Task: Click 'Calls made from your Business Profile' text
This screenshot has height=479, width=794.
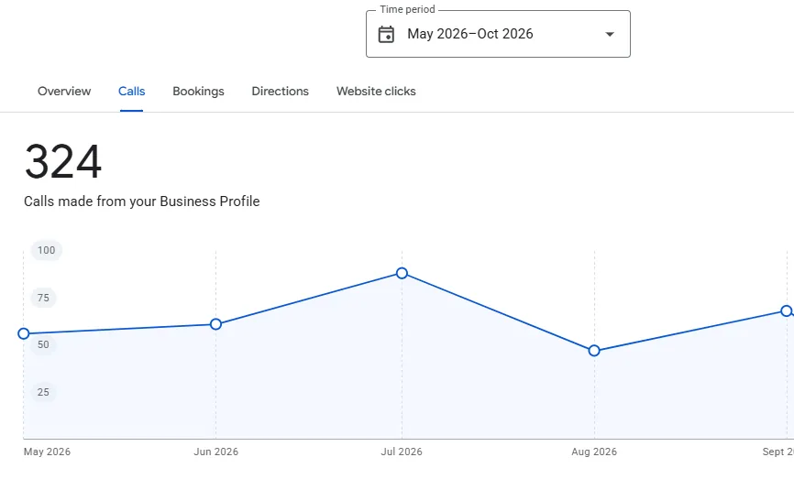Action: click(142, 201)
